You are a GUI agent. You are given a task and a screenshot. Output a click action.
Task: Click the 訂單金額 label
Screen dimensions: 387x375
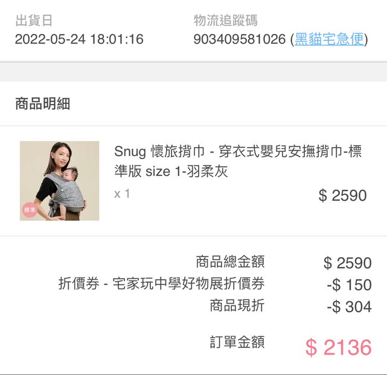(237, 342)
